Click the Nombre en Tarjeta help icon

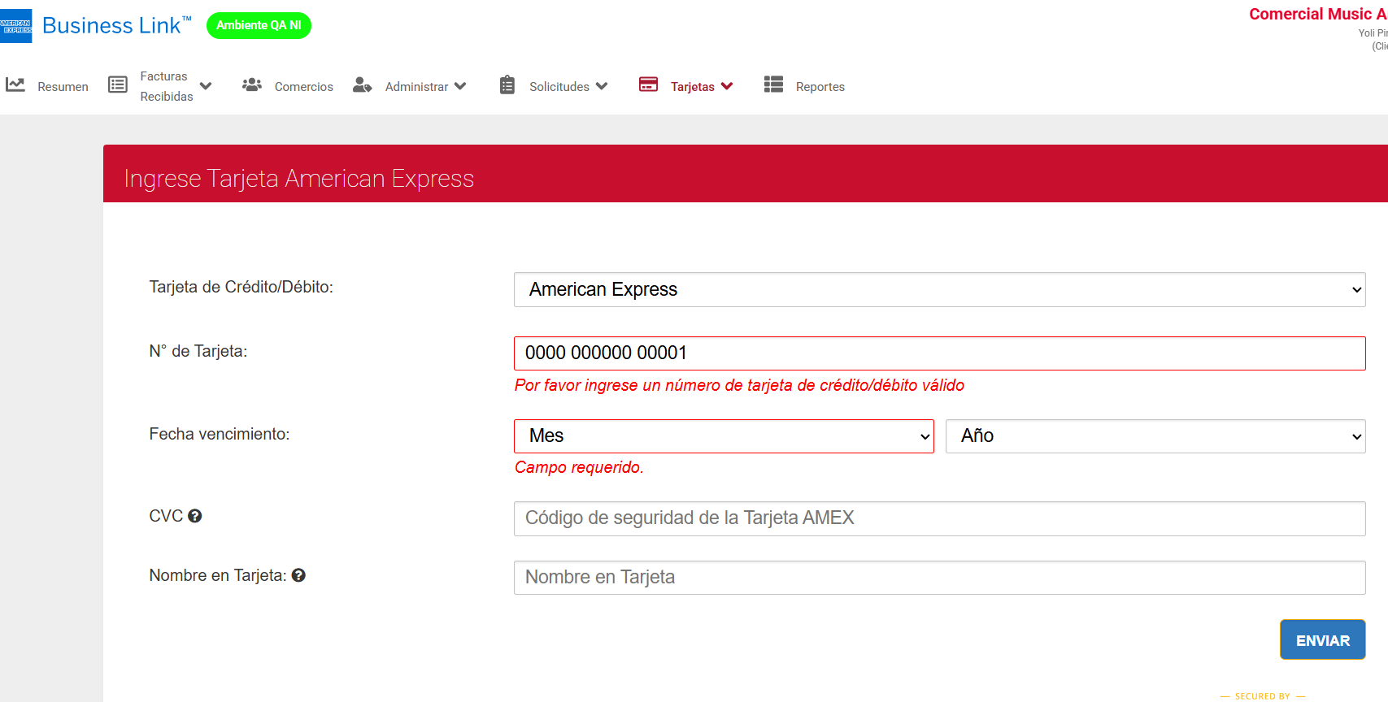coord(298,575)
